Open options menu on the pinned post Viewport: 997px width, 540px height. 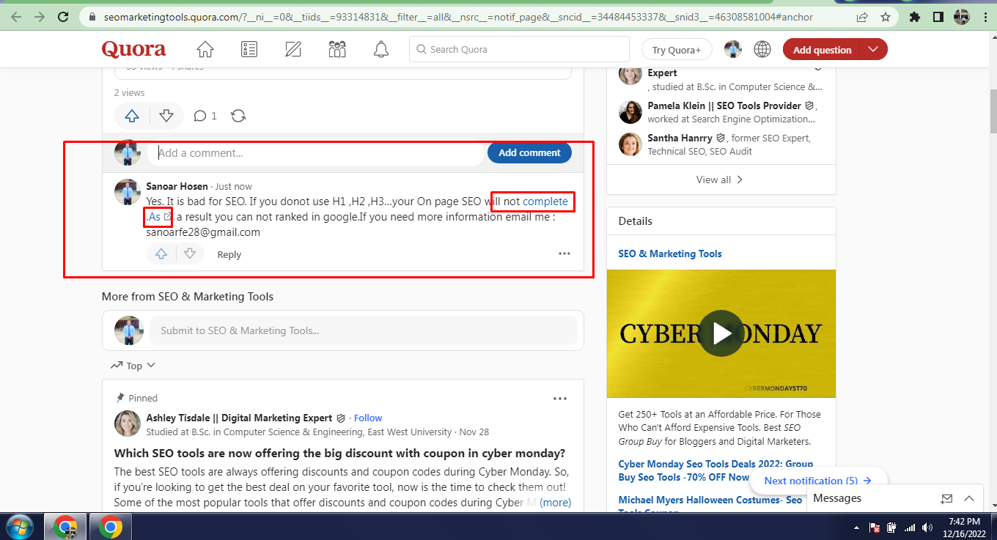tap(560, 398)
